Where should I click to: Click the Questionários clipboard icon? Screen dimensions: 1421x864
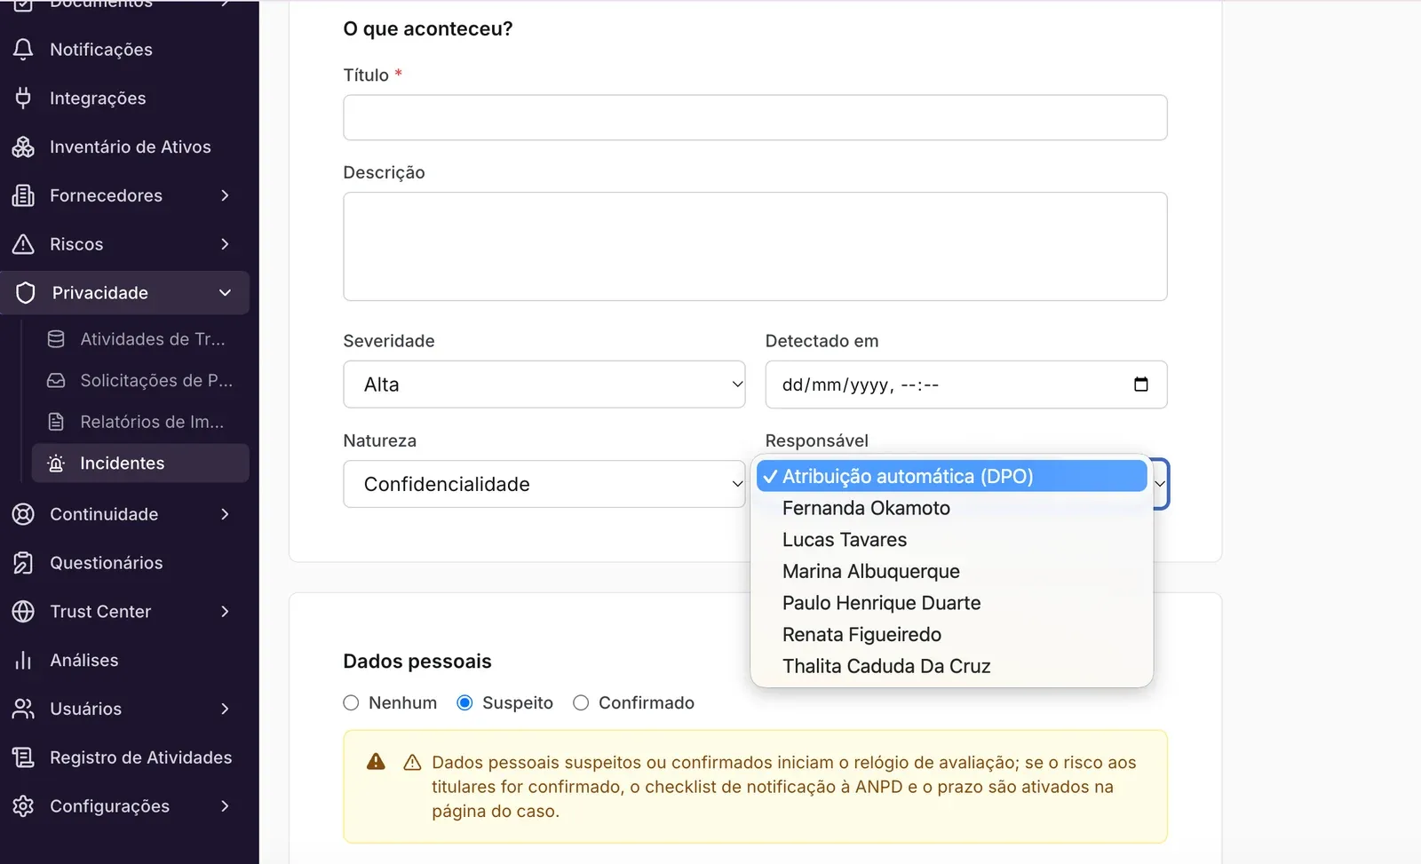(24, 563)
